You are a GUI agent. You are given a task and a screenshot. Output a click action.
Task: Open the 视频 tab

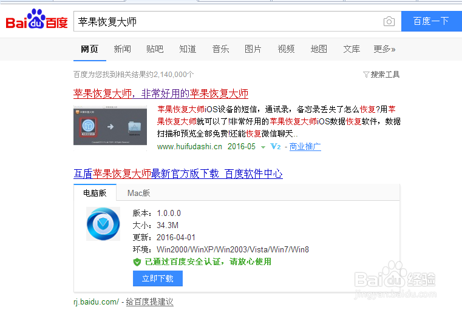click(286, 49)
